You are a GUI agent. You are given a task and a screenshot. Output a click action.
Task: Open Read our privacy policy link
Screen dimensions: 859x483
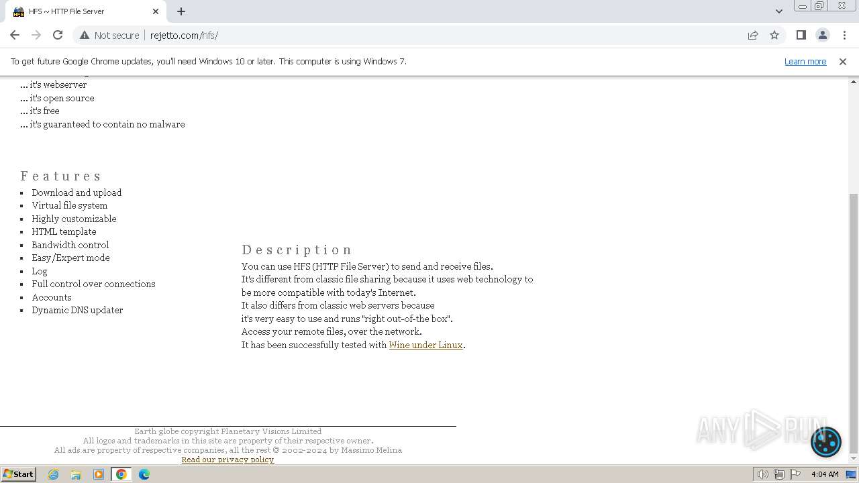coord(228,460)
